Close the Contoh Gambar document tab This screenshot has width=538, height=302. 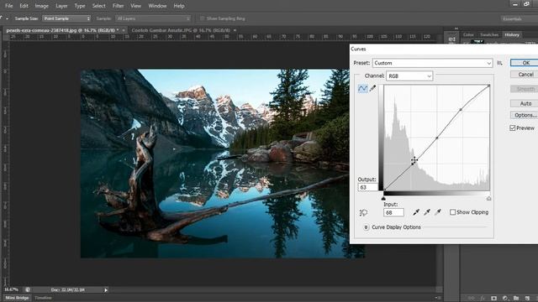[x=235, y=30]
